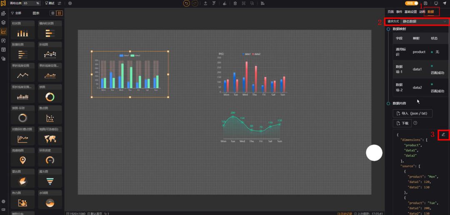Click the help question-mark icon beside 下载
The height and width of the screenshot is (215, 450).
point(415,123)
